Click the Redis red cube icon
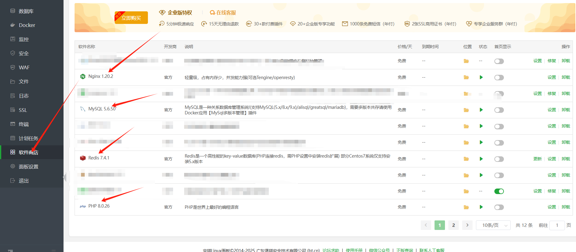Screen dimensions: 576x252 [x=83, y=158]
